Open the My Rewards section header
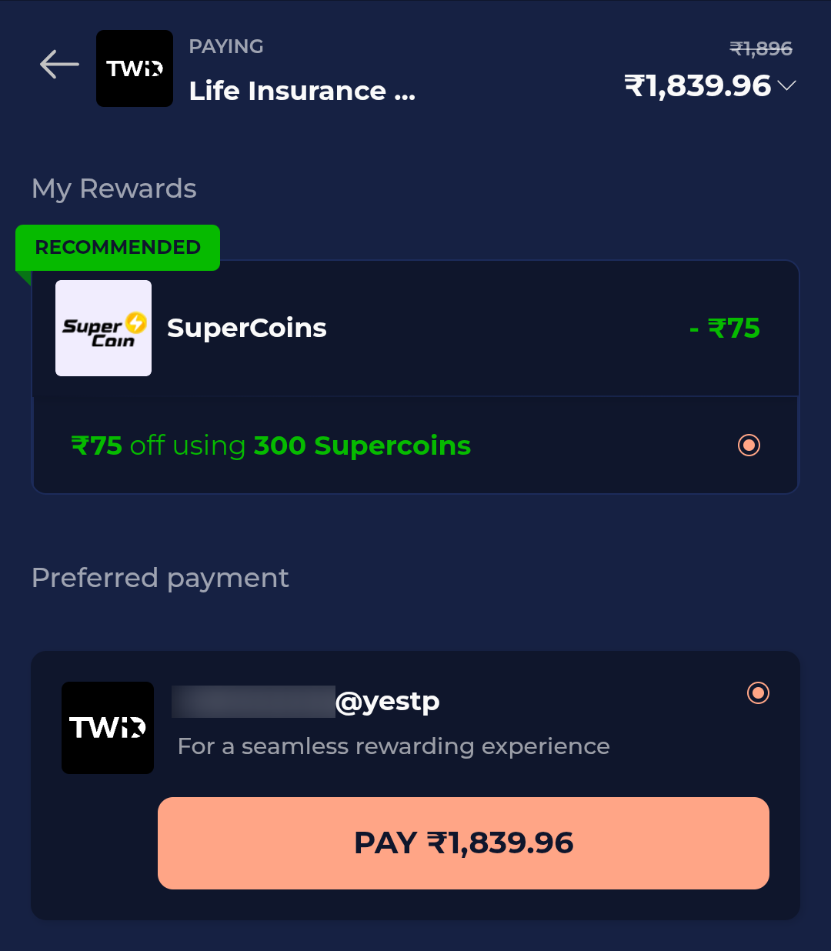The image size is (831, 951). click(113, 188)
